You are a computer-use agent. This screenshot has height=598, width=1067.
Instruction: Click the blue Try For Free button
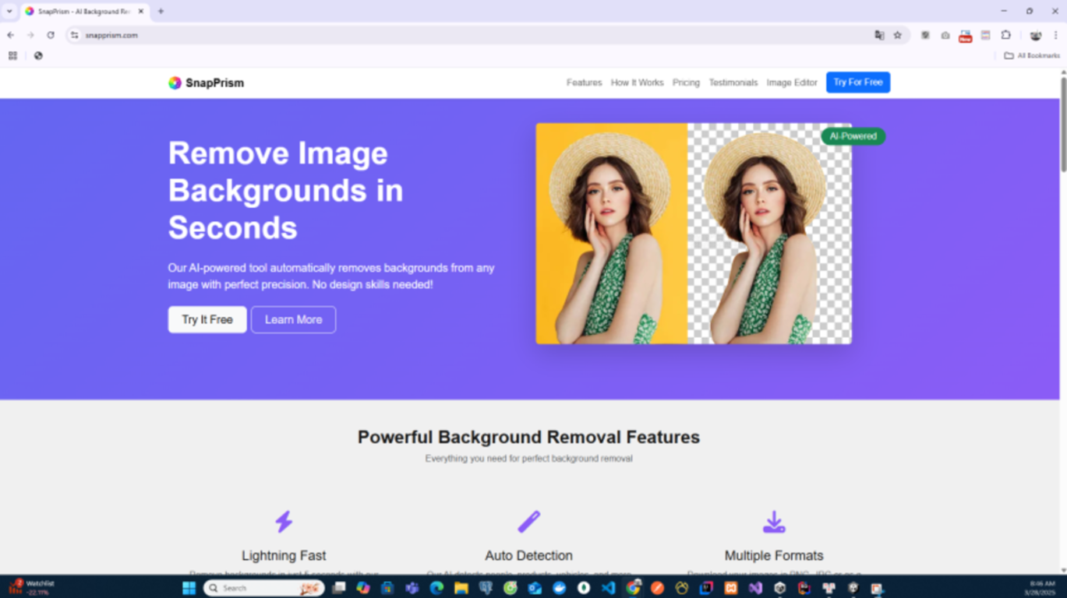click(x=858, y=83)
